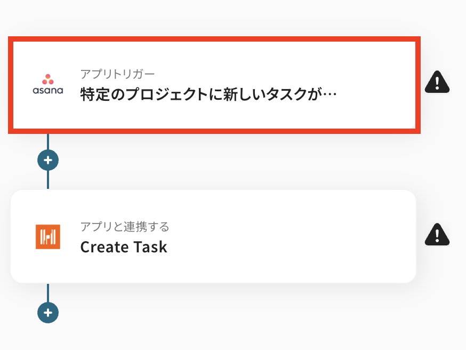Screen dimensions: 466x350
Task: Add a step below the Create Task card
Action: pos(48,313)
